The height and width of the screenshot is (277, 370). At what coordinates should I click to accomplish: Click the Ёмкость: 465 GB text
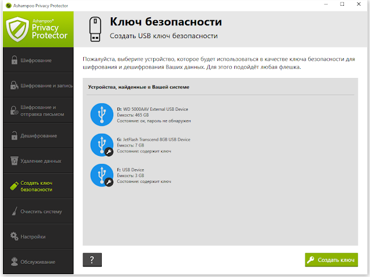133,115
